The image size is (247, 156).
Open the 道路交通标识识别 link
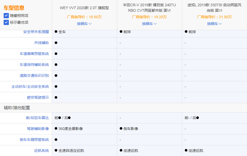[34, 76]
